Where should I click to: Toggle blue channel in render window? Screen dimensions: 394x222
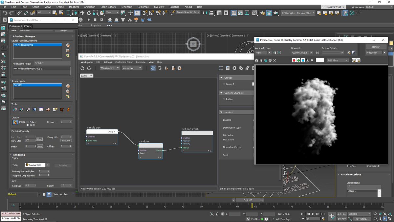tap(303, 60)
